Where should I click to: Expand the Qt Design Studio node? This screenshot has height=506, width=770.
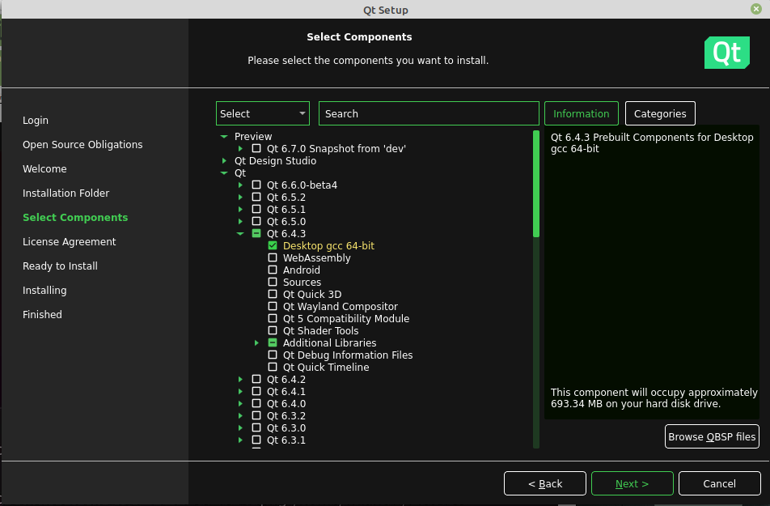click(224, 161)
